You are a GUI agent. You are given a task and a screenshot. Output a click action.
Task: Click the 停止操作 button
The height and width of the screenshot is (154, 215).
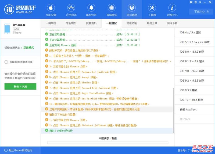(x=195, y=119)
